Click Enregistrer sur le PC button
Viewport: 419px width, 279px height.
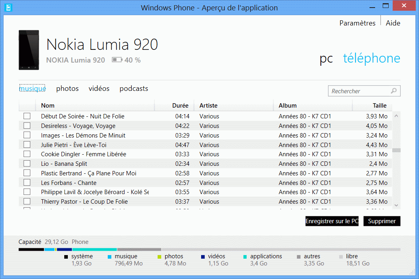point(332,221)
